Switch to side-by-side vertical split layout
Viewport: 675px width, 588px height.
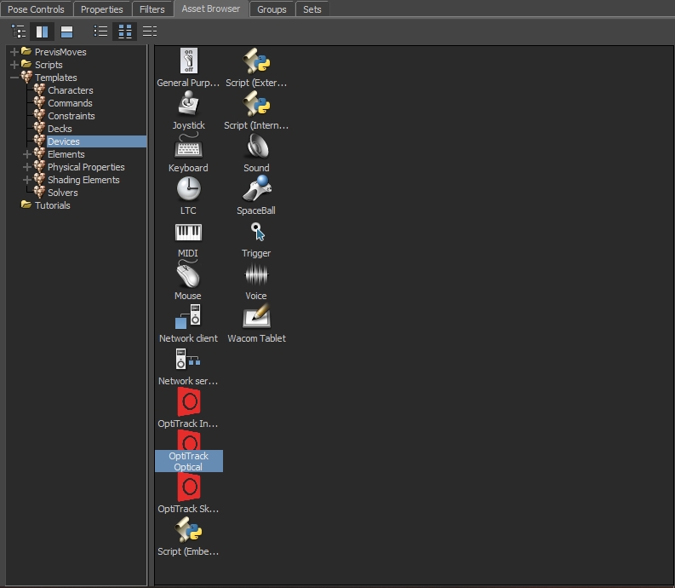point(42,32)
